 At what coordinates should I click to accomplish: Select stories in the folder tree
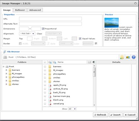coord(15,84)
